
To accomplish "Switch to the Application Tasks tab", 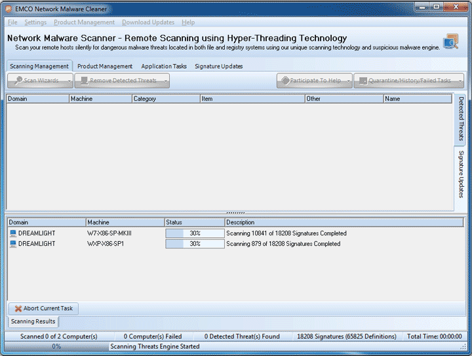I will pos(164,66).
